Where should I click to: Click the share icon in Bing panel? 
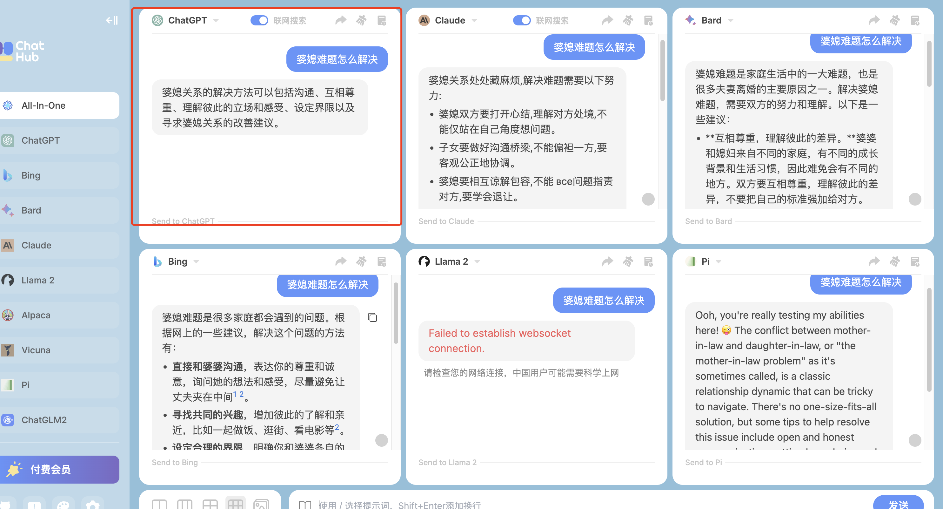coord(341,261)
